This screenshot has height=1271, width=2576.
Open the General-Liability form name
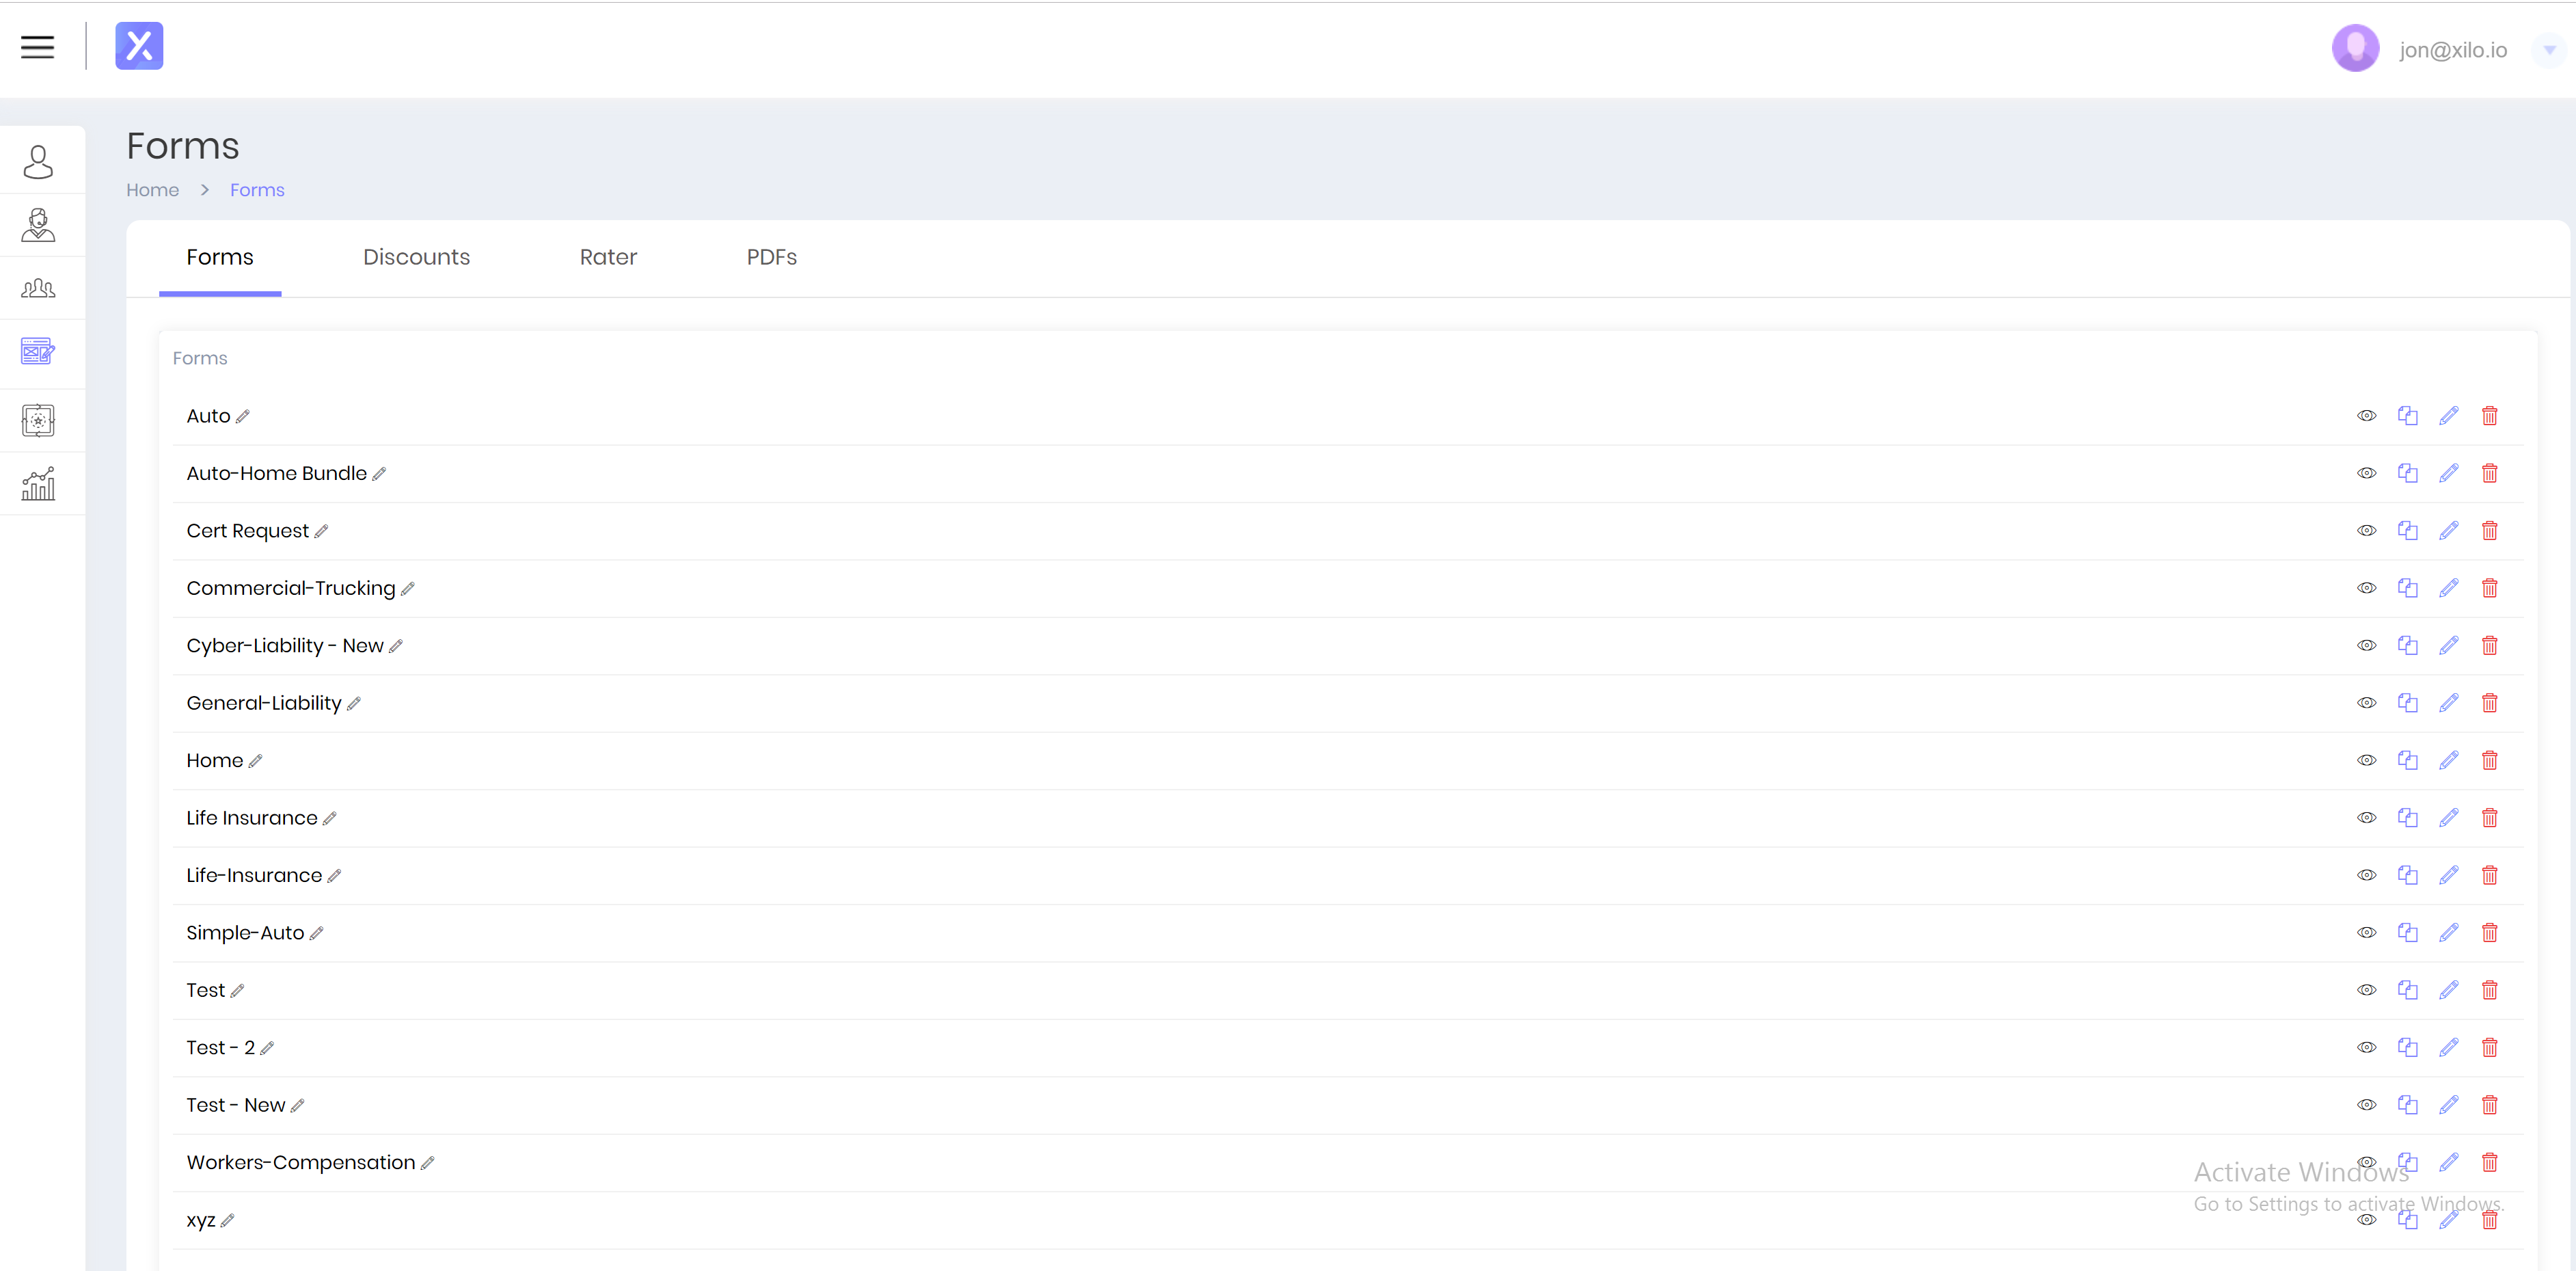(x=264, y=703)
